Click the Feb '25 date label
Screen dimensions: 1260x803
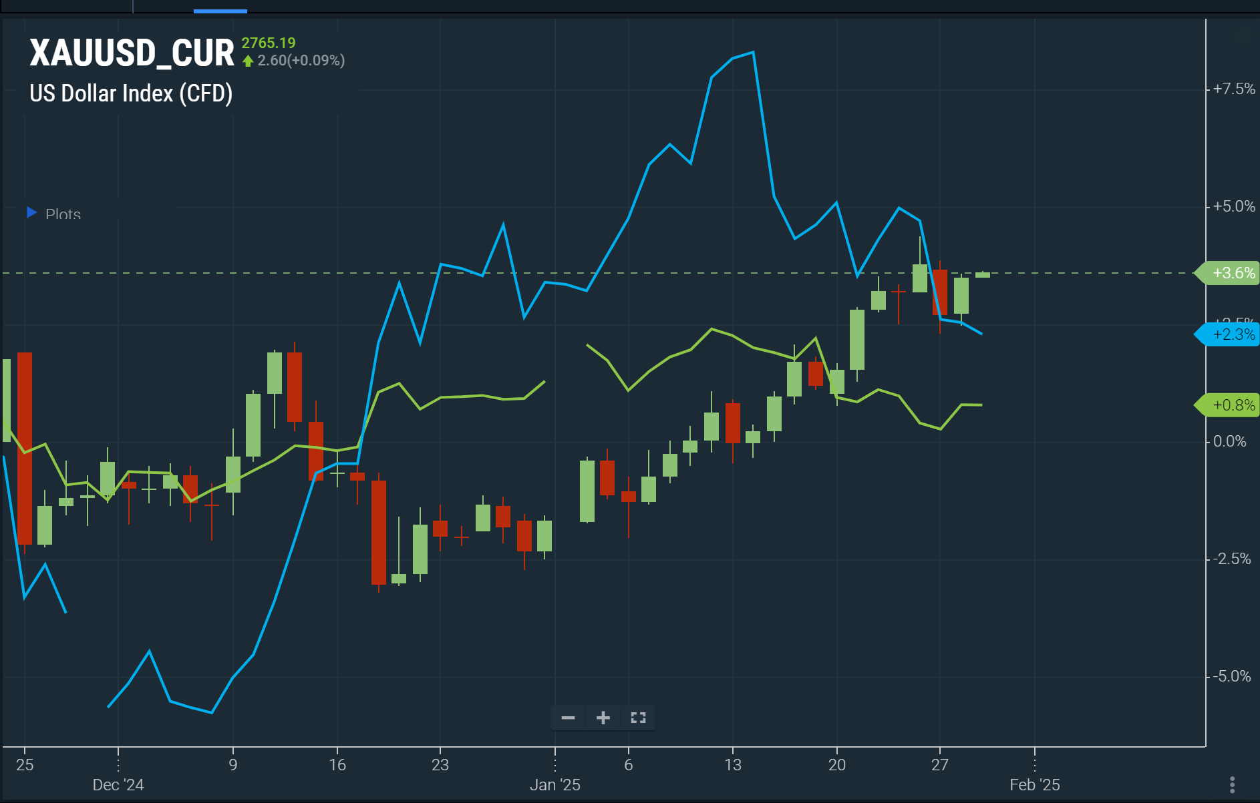[x=1034, y=784]
